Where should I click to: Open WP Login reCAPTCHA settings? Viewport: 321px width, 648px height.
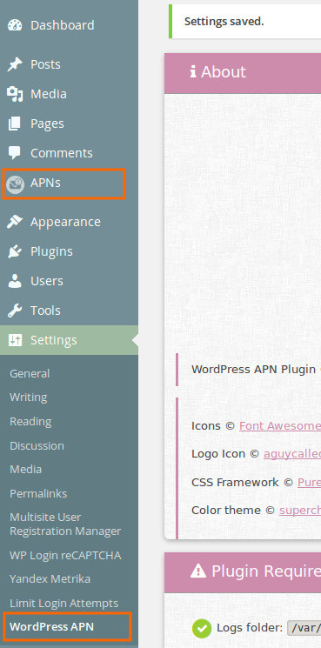(x=65, y=556)
